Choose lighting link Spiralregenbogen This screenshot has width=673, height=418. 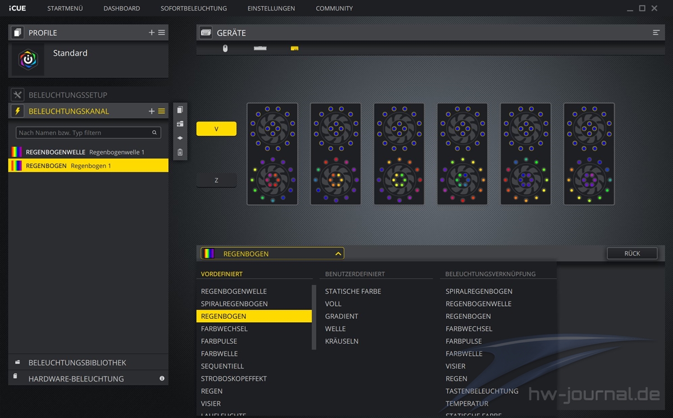click(479, 291)
